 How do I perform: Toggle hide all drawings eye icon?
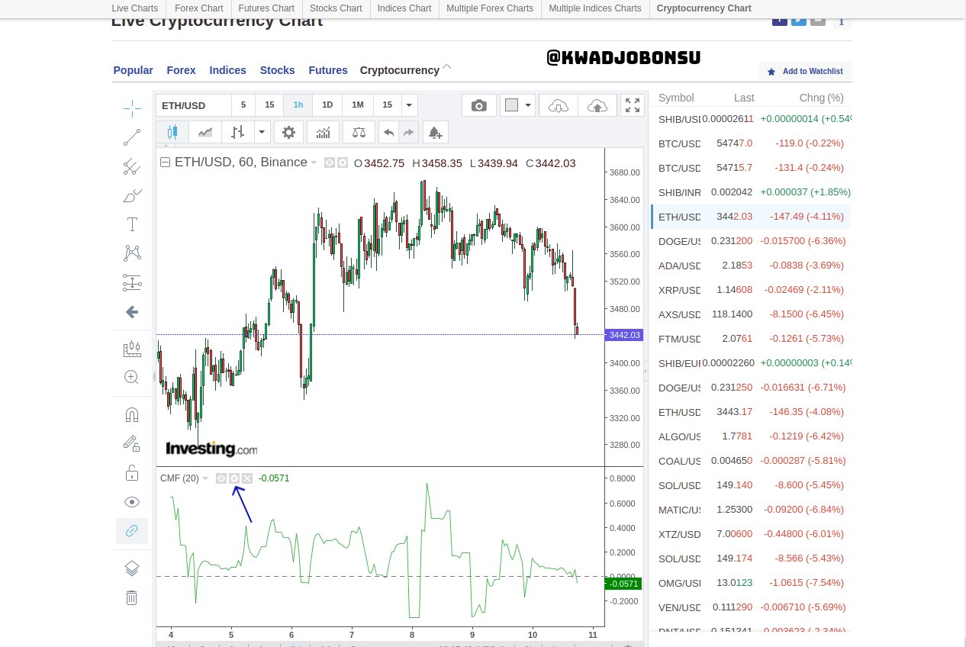pos(132,501)
